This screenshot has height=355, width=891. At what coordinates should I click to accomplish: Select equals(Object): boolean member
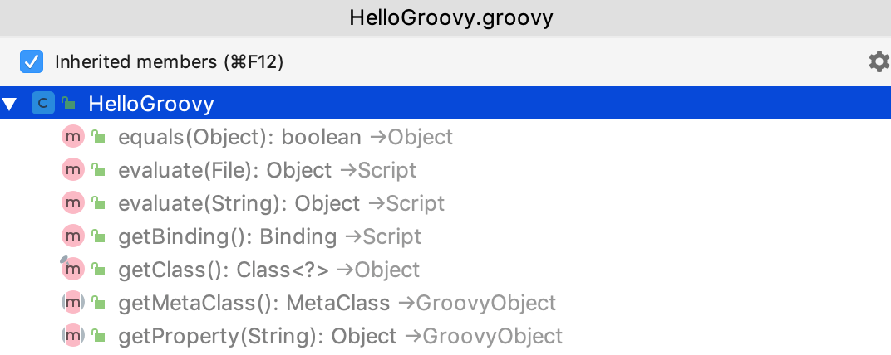point(239,137)
